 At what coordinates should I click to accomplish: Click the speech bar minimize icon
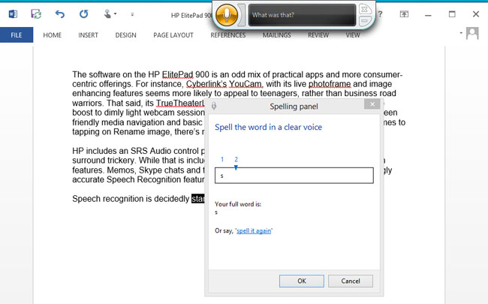pos(365,21)
